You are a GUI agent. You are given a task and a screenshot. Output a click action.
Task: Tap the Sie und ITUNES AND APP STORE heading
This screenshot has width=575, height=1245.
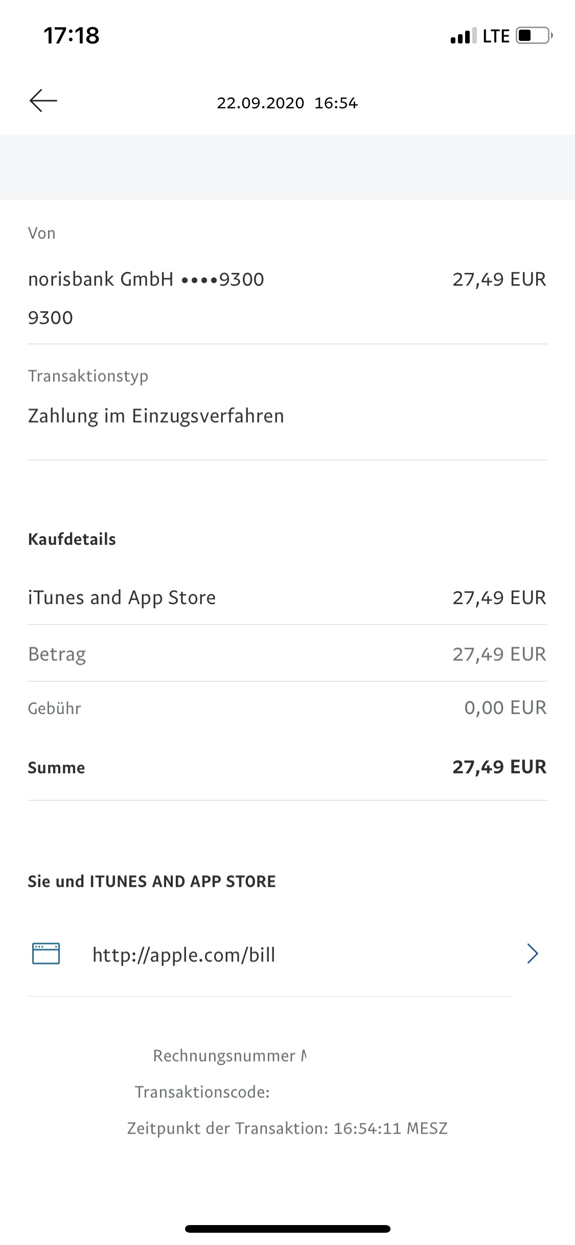[x=152, y=882]
